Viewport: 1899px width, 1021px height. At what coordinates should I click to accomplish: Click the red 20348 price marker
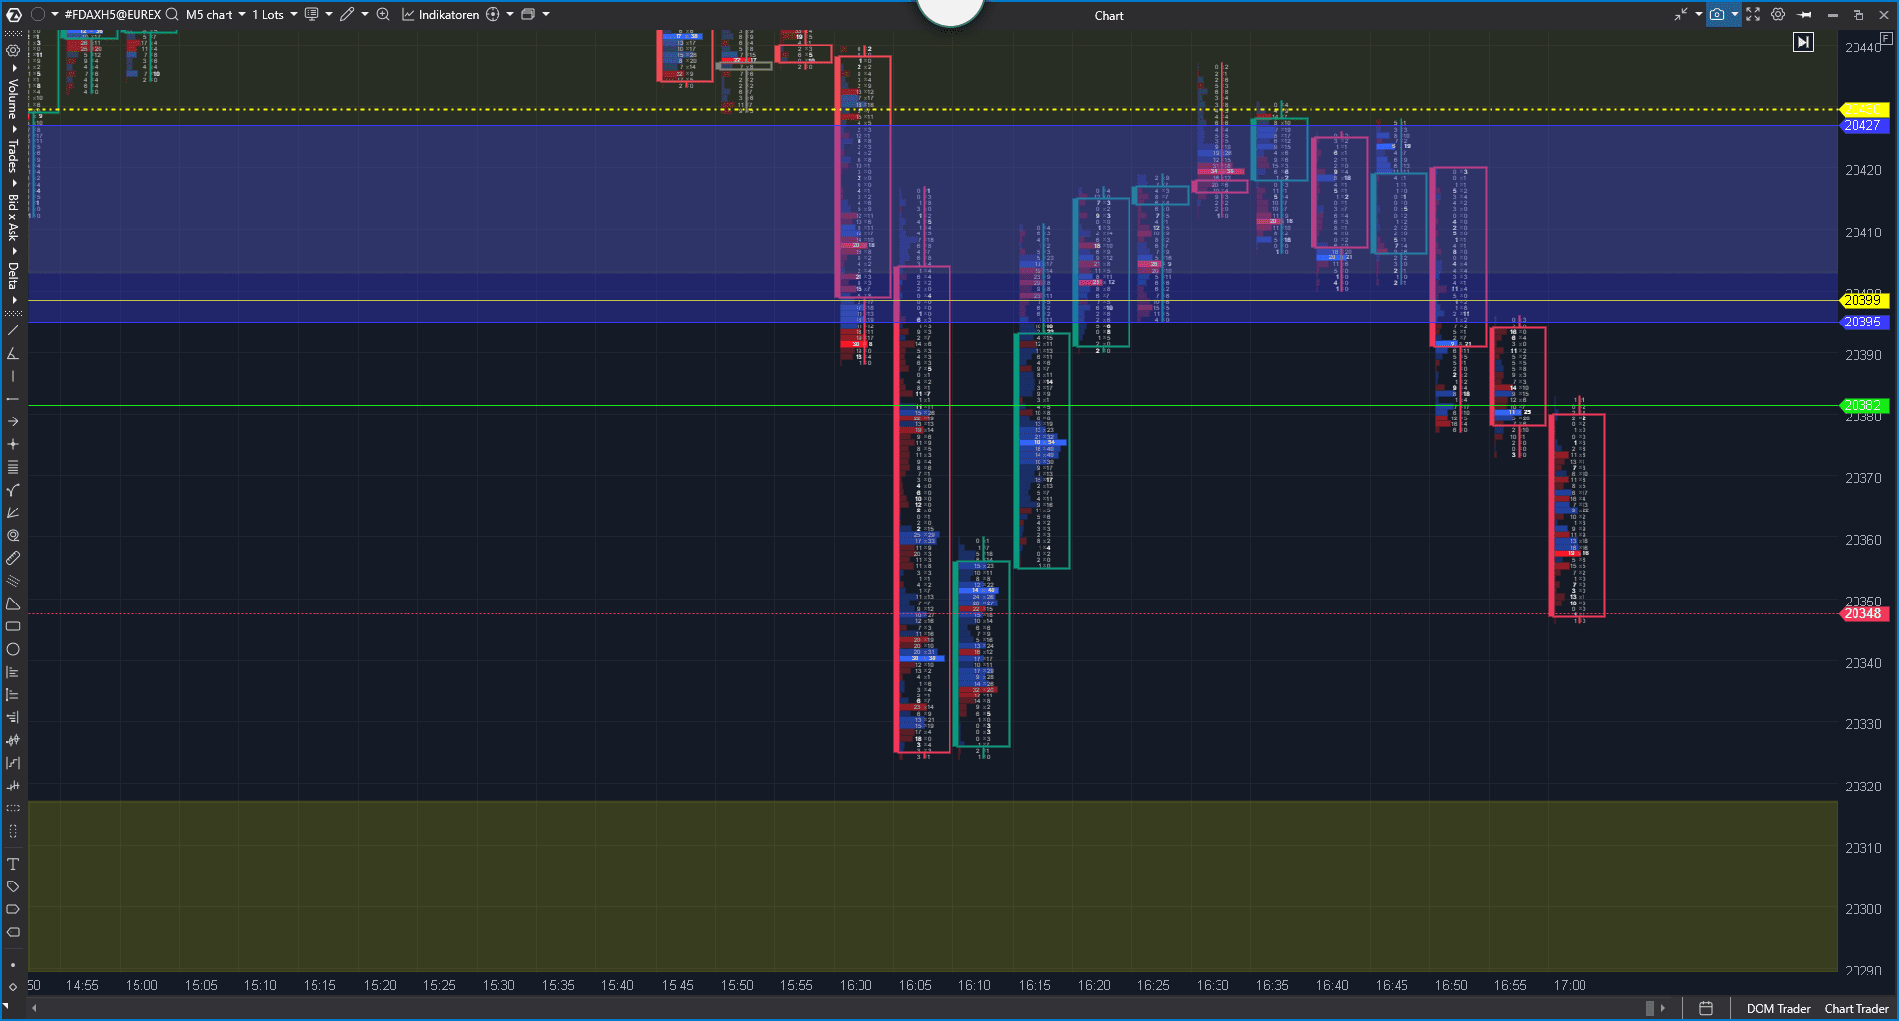[x=1862, y=613]
